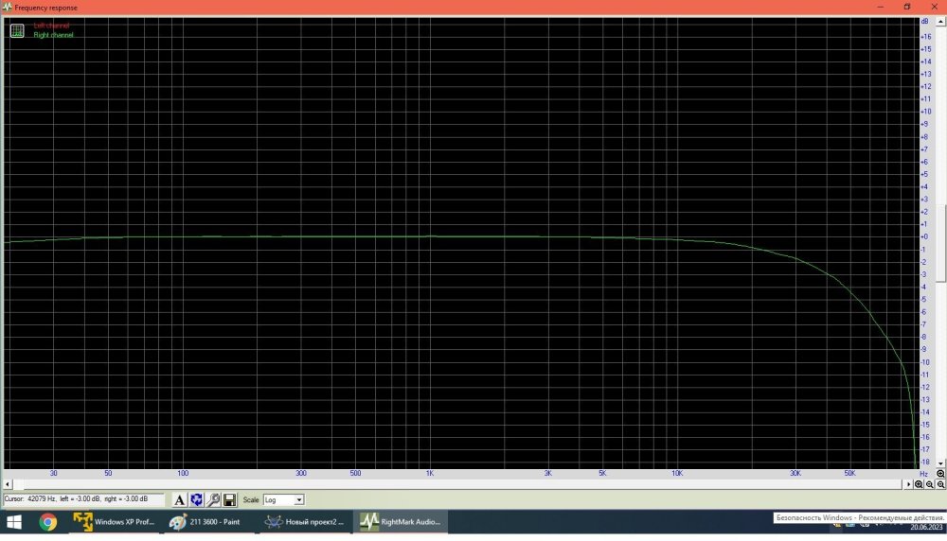The height and width of the screenshot is (541, 947).
Task: Toggle the Left channel legend entry
Action: [x=51, y=26]
